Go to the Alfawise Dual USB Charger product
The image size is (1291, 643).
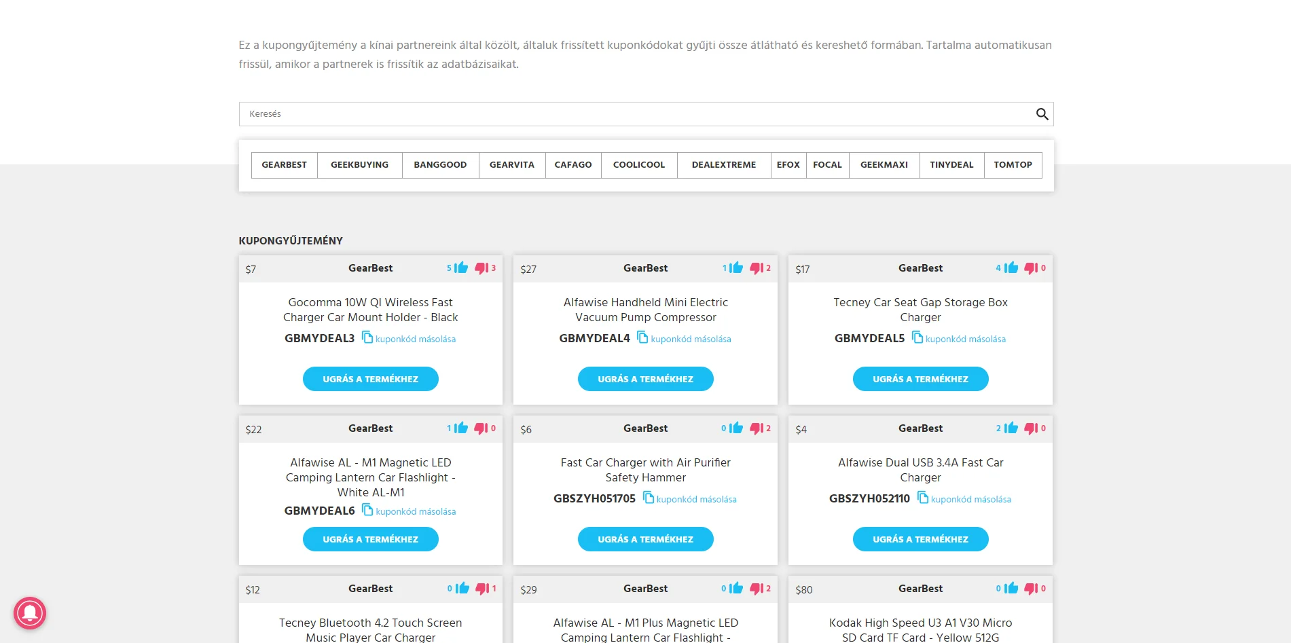921,539
